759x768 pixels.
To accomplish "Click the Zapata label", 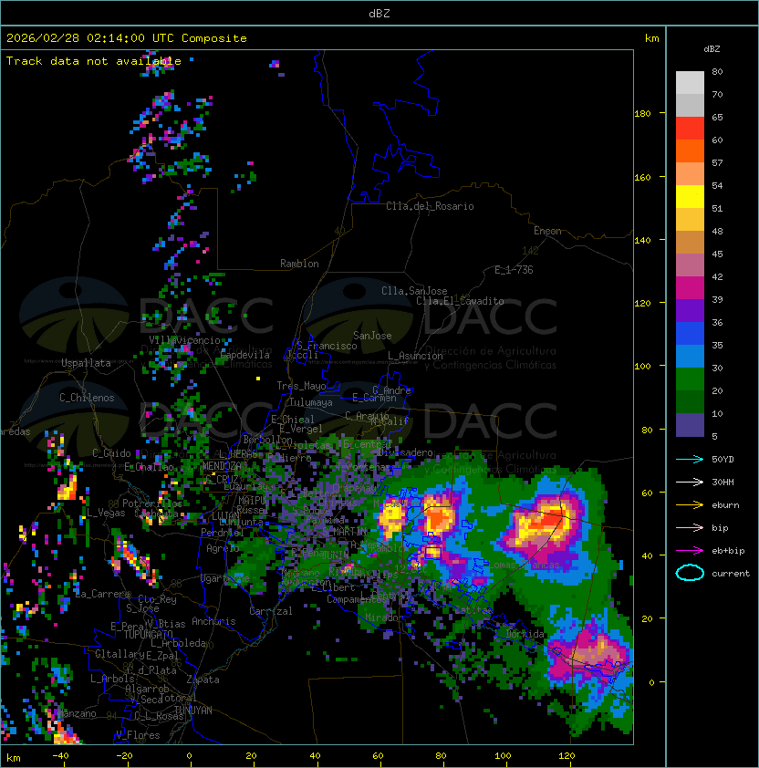I will pyautogui.click(x=203, y=680).
